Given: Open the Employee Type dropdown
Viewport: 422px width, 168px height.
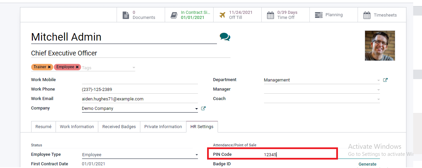Looking at the screenshot, I should (197, 155).
